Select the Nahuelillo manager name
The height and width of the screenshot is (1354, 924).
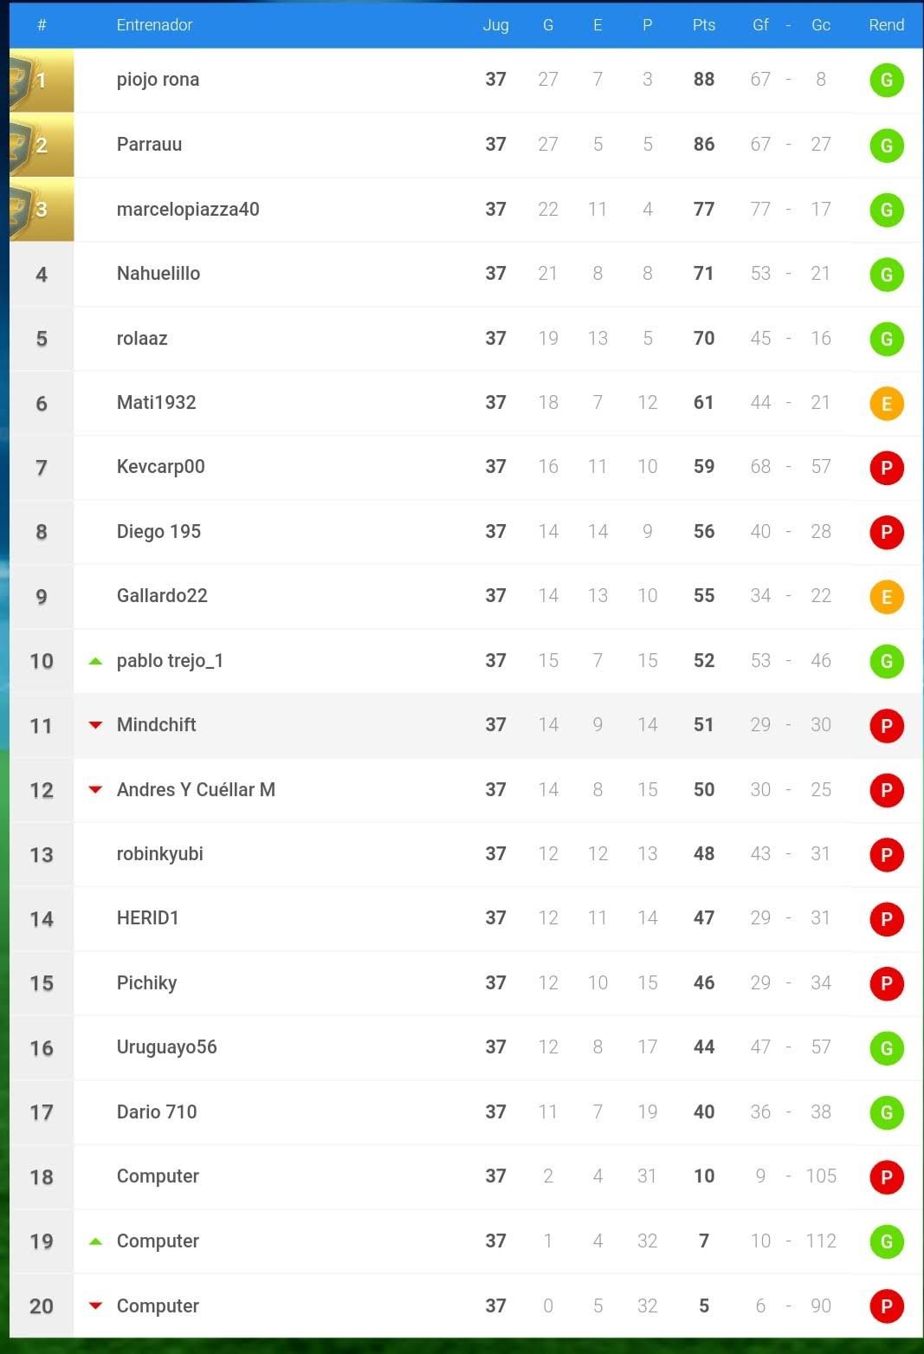(x=158, y=274)
